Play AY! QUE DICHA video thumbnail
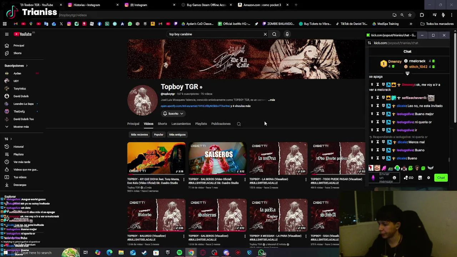Viewport: 457px width, 257px height. (156, 158)
